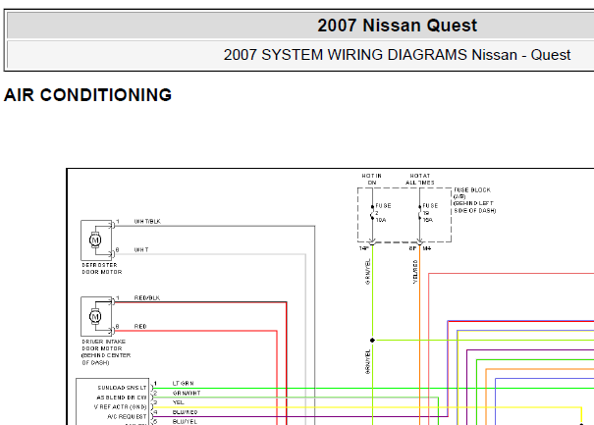Click the "BLU/RED" wire label
Image resolution: width=594 pixels, height=425 pixels.
(185, 412)
